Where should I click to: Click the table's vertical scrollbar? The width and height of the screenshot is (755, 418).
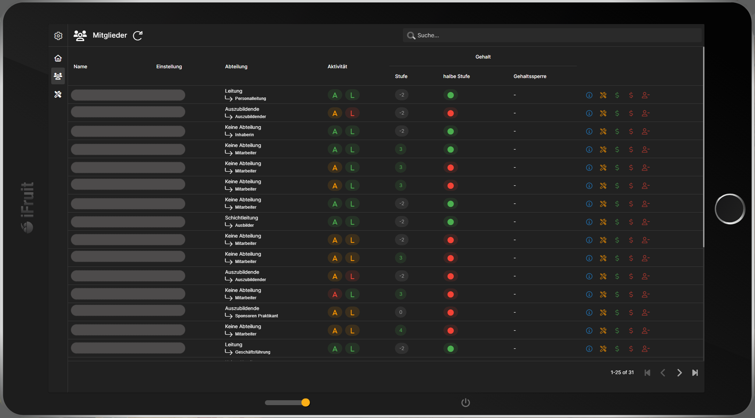tap(703, 147)
